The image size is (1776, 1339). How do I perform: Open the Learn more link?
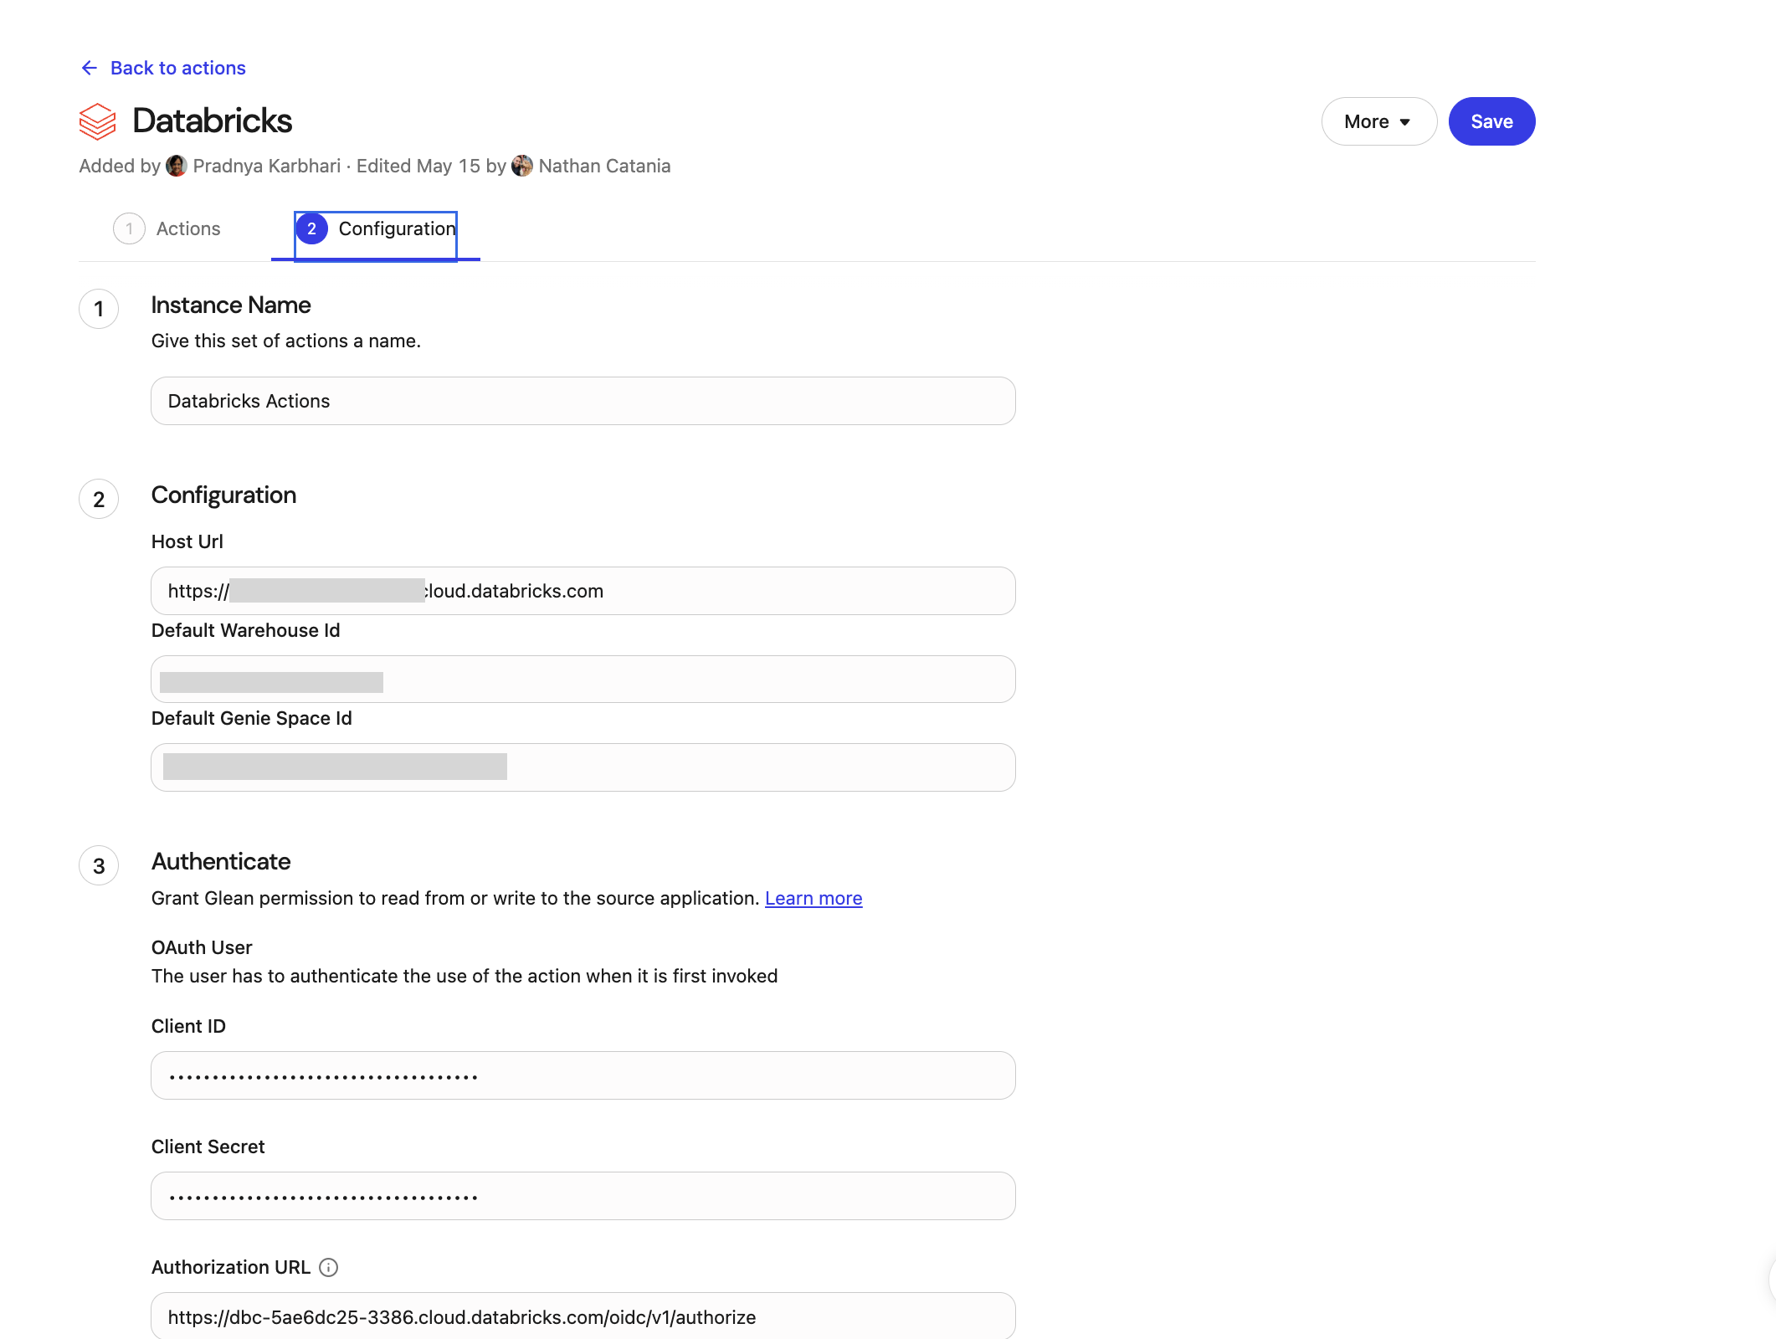(813, 898)
